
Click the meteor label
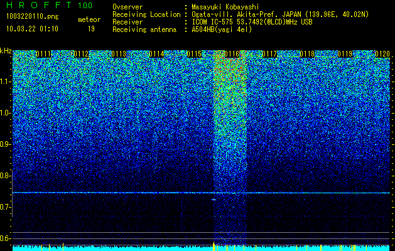pyautogui.click(x=89, y=20)
